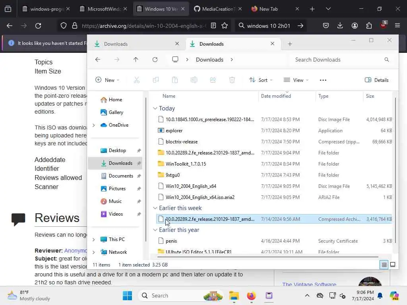The image size is (407, 305).
Task: Expand Network in the navigation pane
Action: (94, 252)
